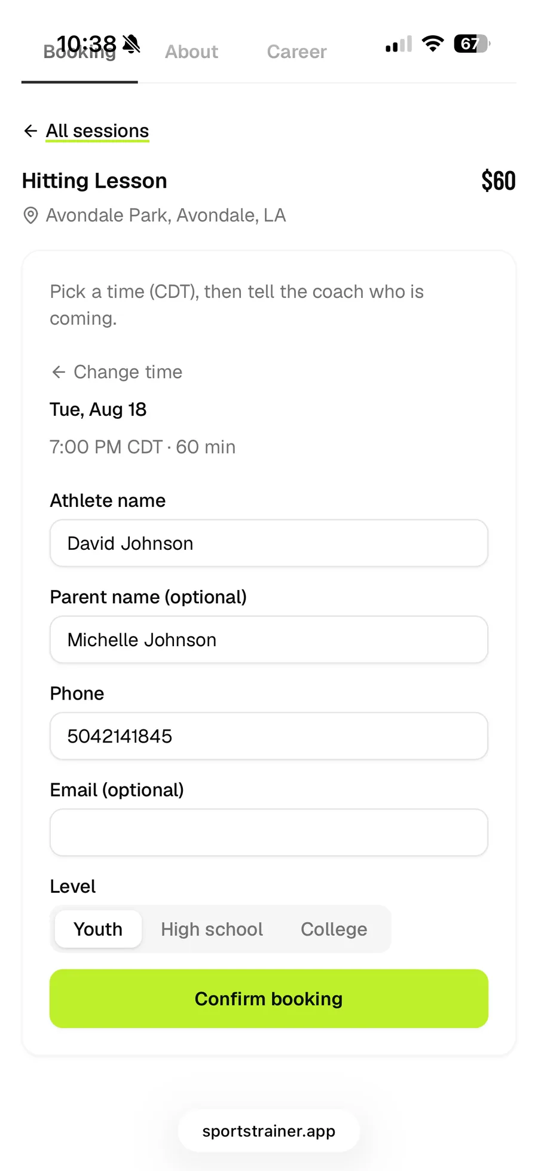Screen dimensions: 538x1171
Task: Click into the empty Email field
Action: 269,832
